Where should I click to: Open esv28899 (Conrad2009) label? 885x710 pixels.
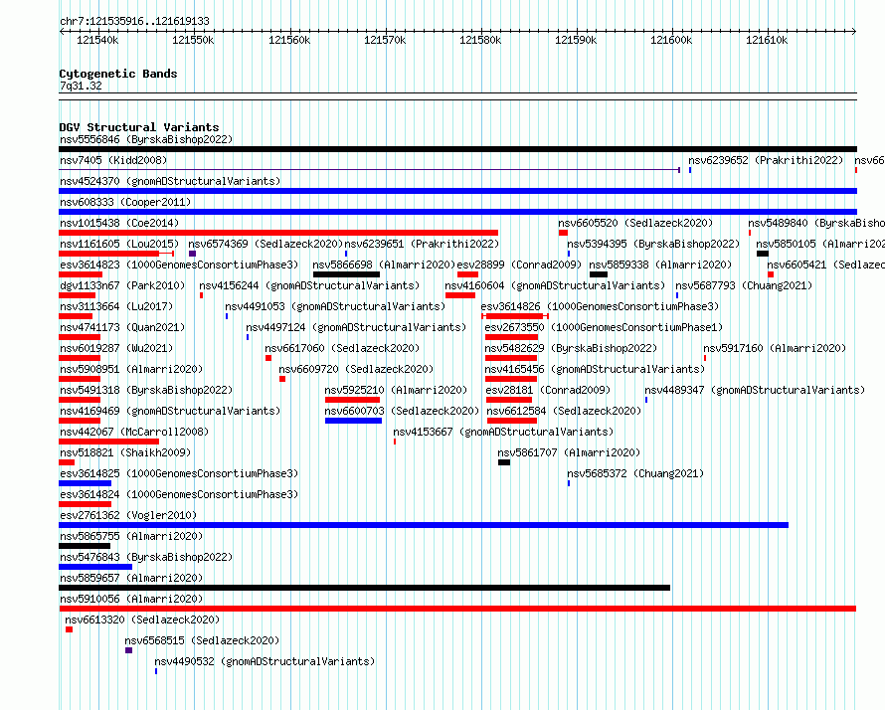[519, 265]
